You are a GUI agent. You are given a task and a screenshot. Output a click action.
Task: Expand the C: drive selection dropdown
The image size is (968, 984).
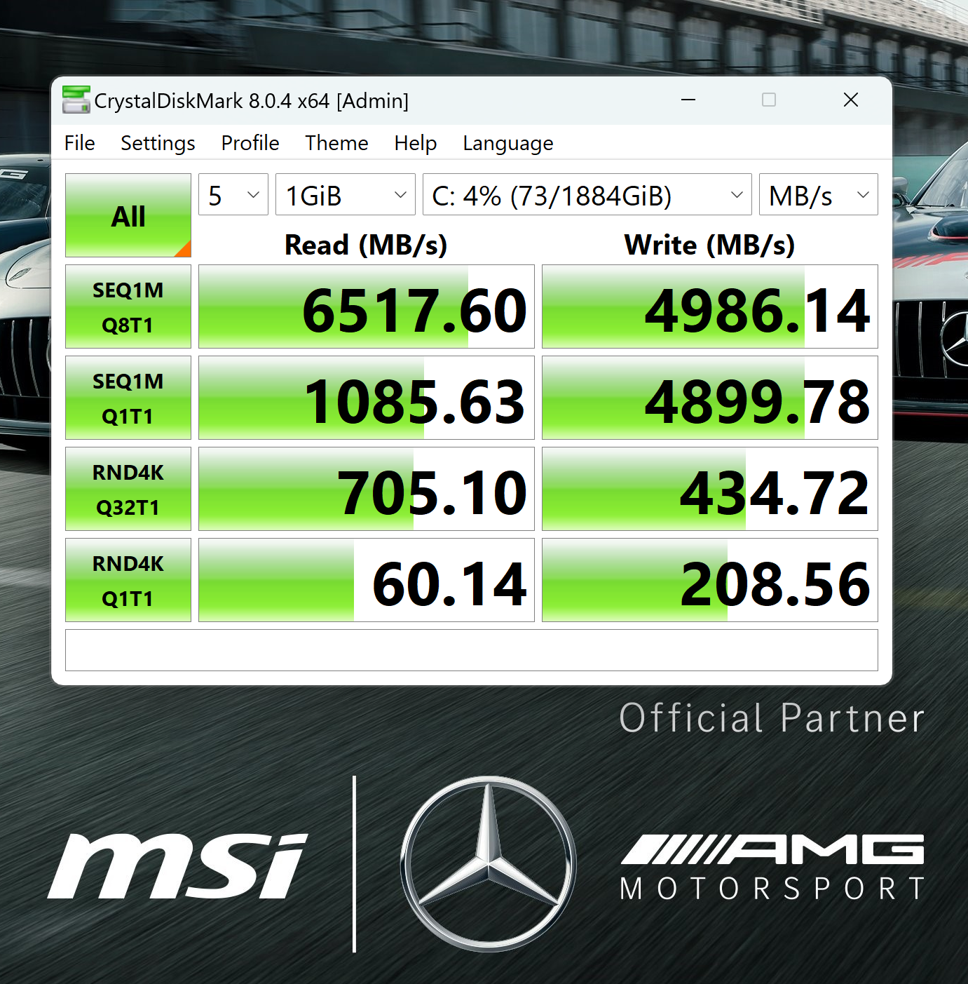pos(587,194)
